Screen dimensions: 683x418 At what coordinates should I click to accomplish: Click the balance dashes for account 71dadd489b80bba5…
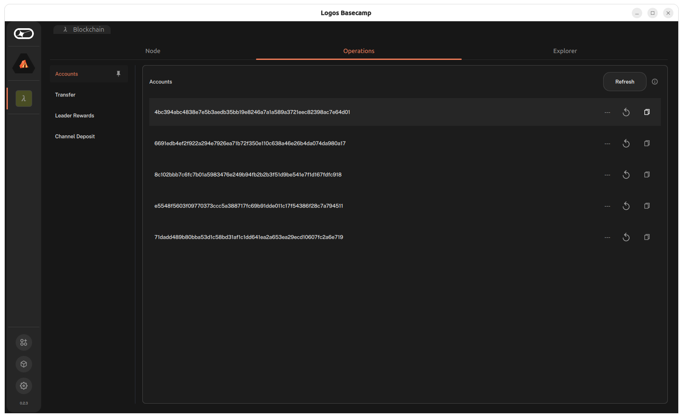pyautogui.click(x=607, y=237)
